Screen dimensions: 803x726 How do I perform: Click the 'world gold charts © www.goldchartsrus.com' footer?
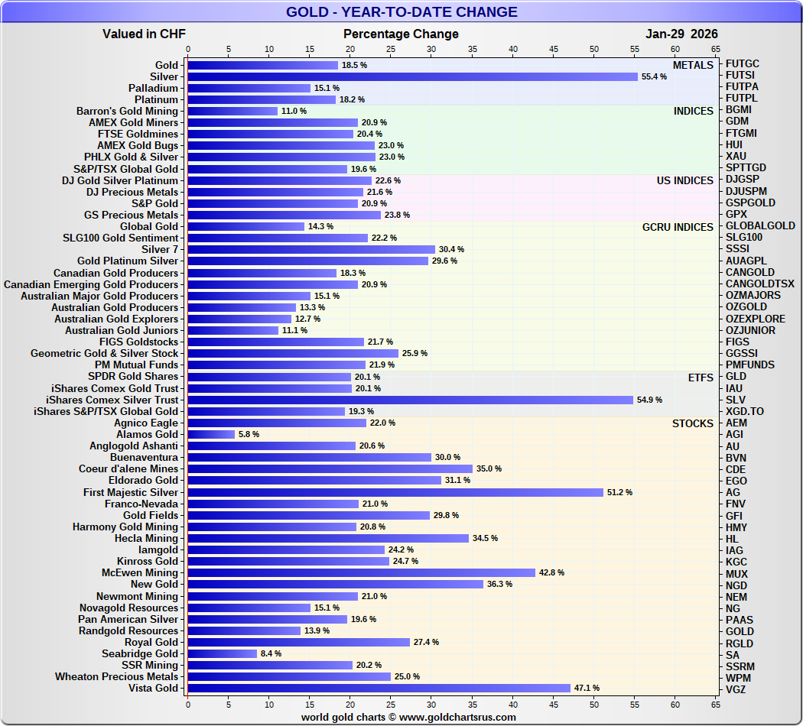point(408,718)
